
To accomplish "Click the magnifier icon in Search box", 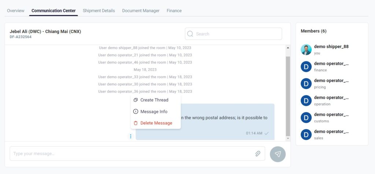I will 190,34.
